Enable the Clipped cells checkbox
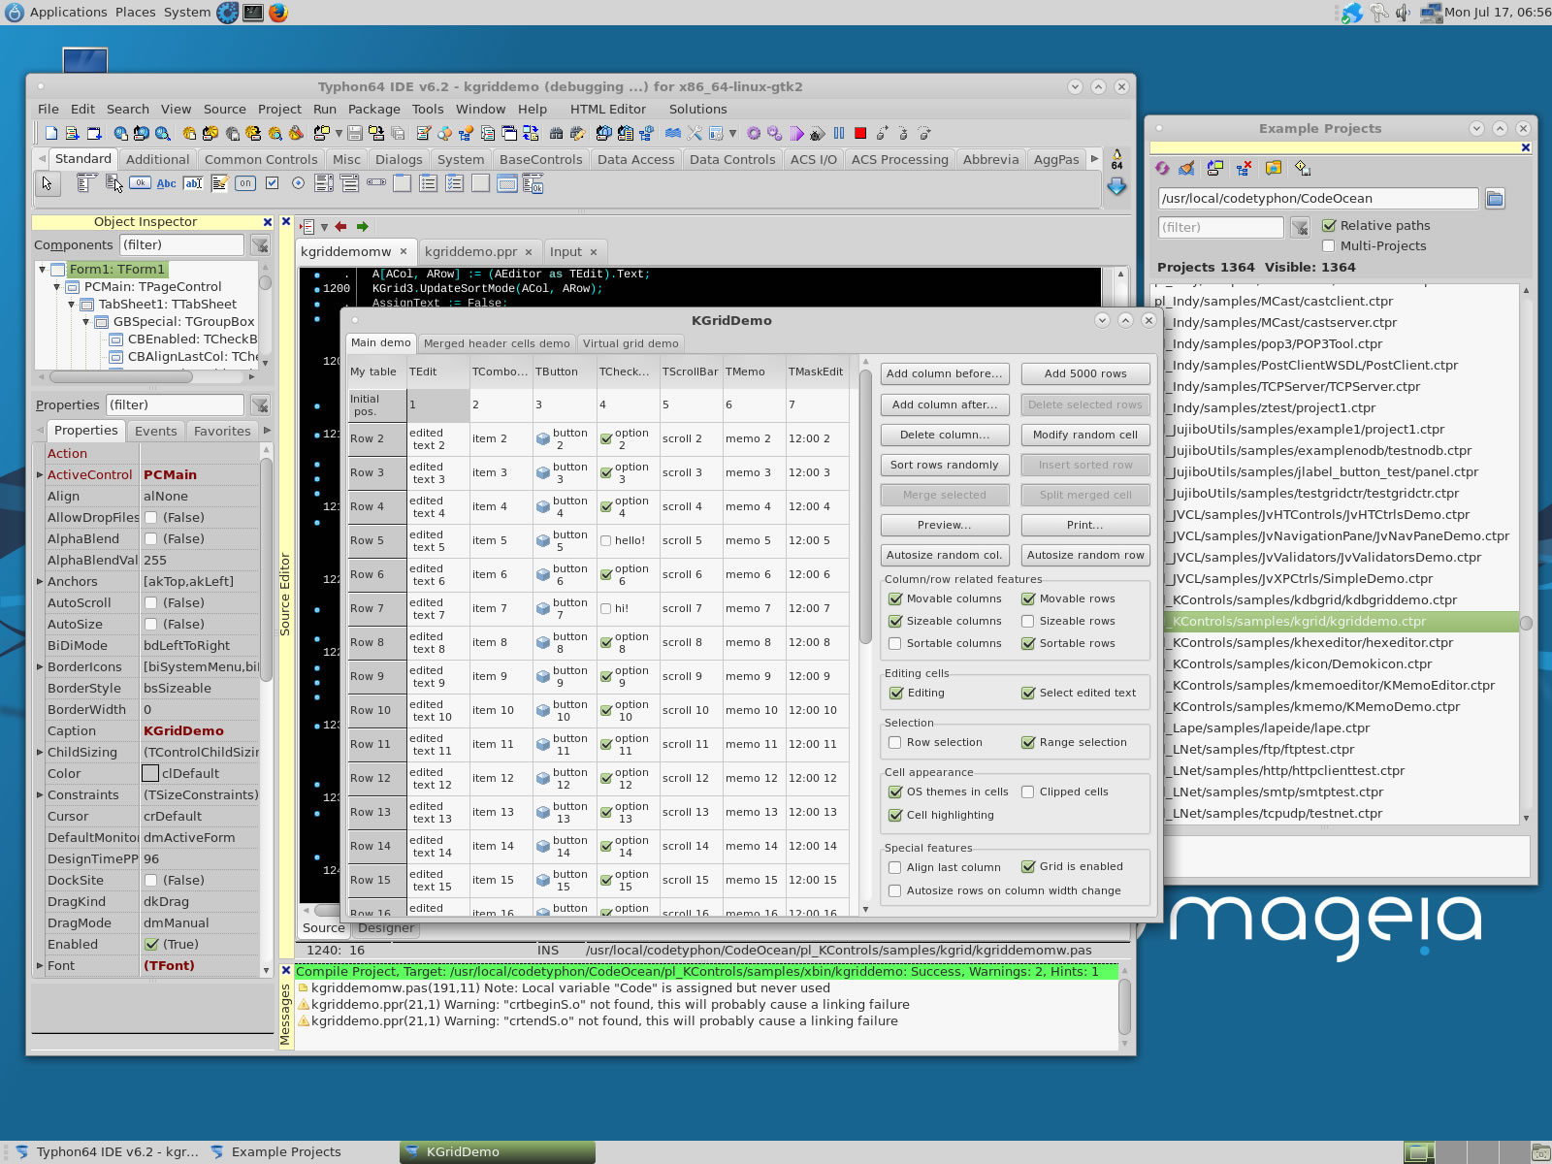 [1028, 792]
